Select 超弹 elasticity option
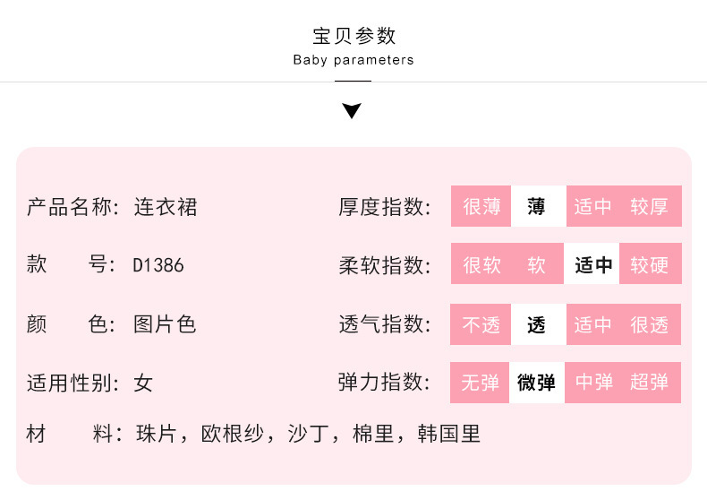The image size is (707, 500). [650, 383]
